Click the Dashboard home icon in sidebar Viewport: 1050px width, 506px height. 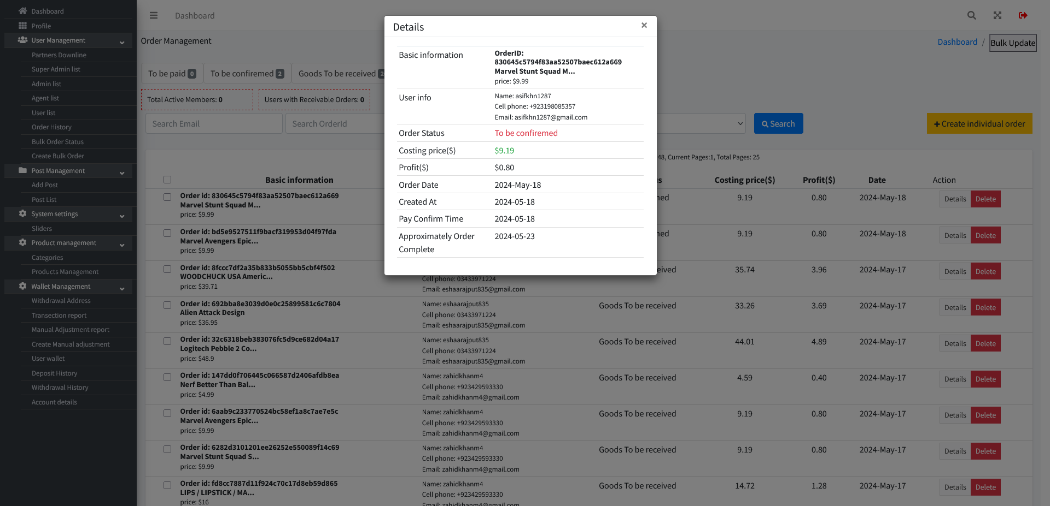(22, 11)
